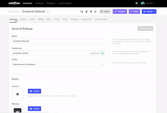Open the Billing tab
Screen dimensions: 167x113
click(x=41, y=19)
